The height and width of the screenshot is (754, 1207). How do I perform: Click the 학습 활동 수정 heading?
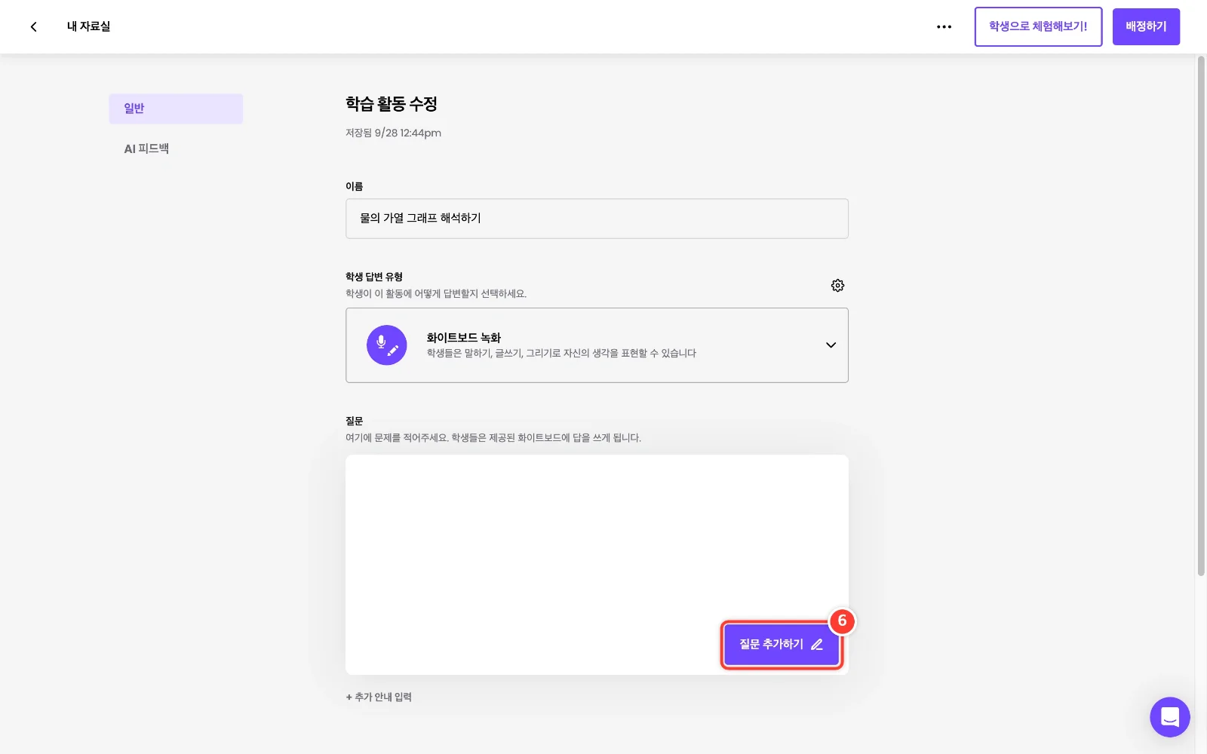392,104
